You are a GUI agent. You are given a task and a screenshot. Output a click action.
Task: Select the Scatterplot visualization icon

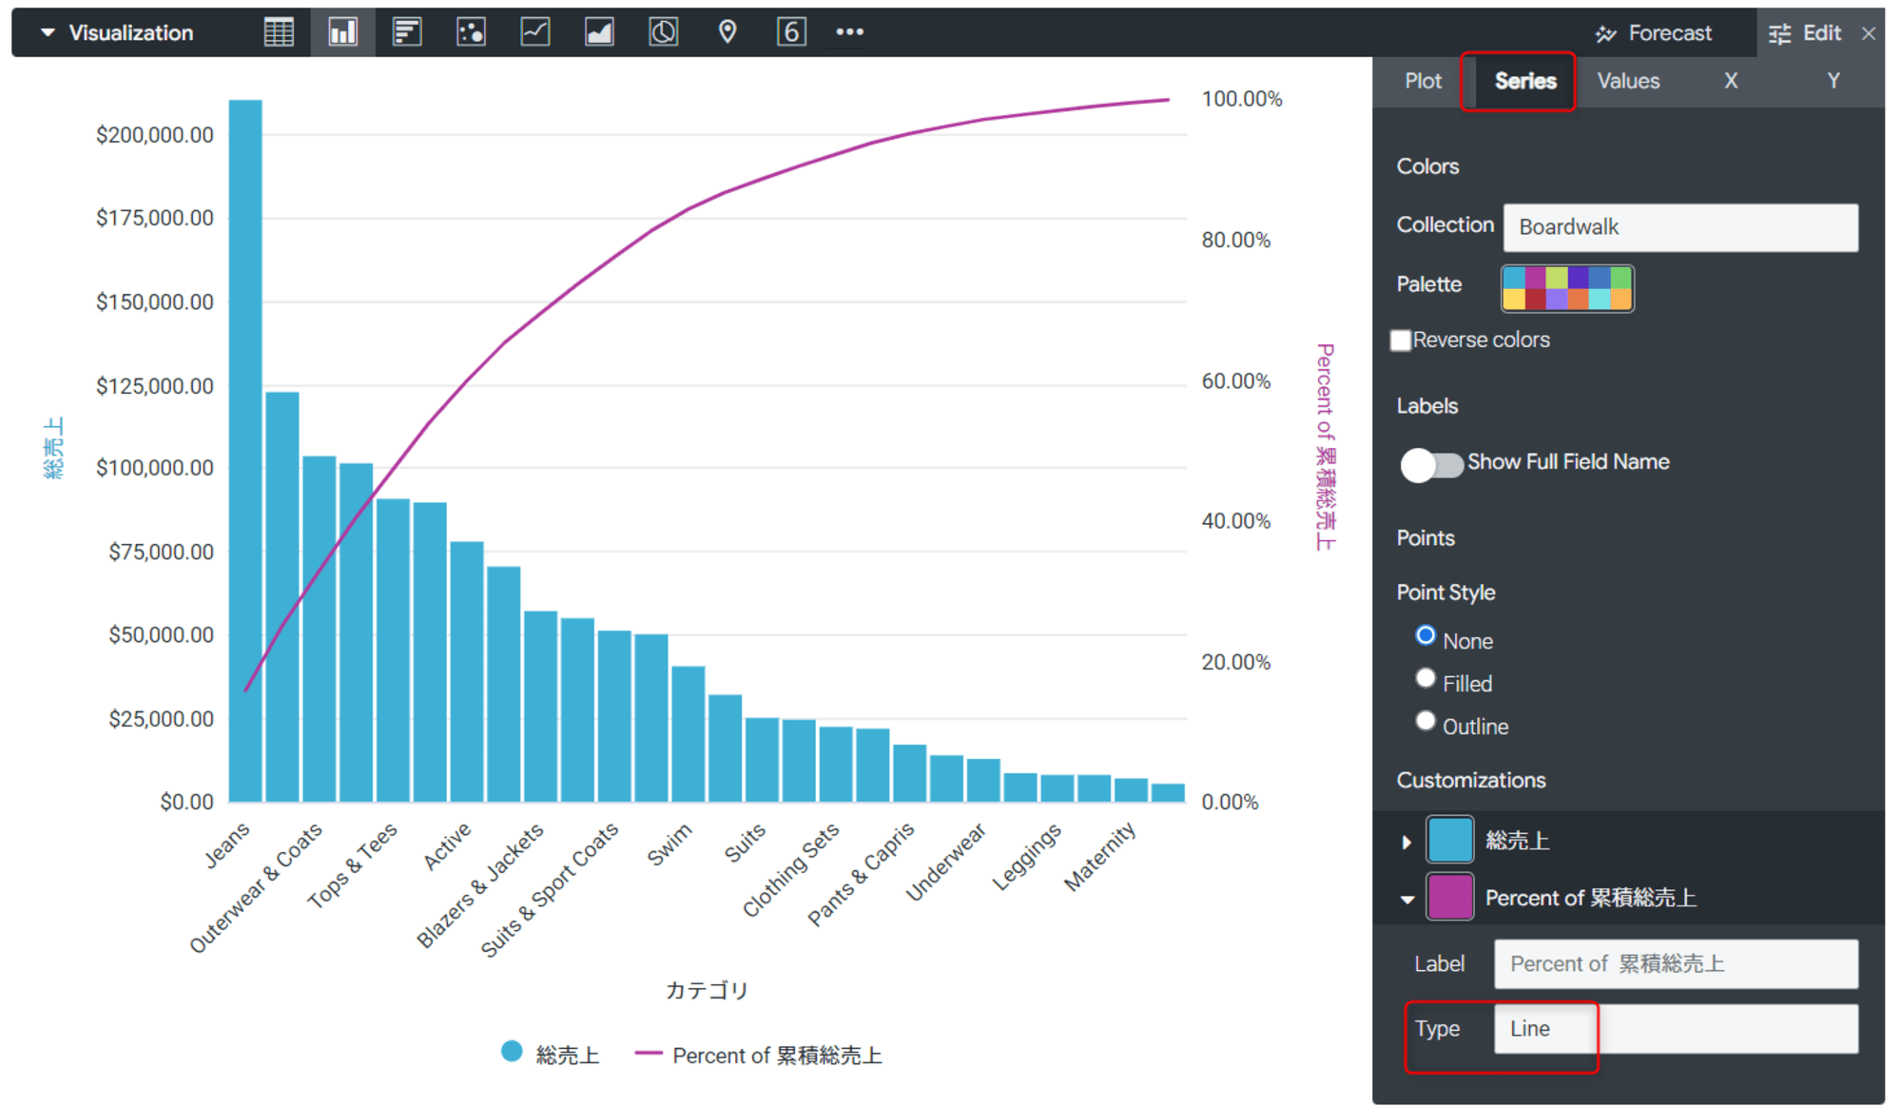471,32
